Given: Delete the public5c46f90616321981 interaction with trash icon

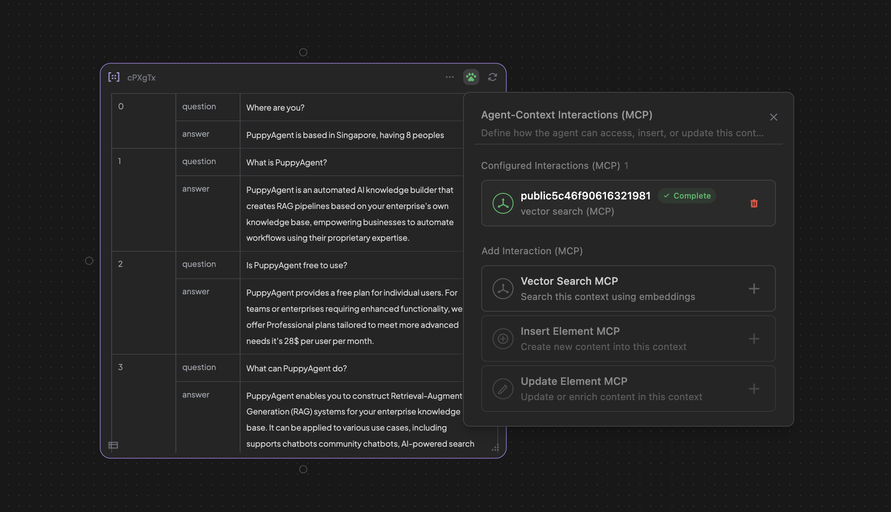Looking at the screenshot, I should coord(754,203).
